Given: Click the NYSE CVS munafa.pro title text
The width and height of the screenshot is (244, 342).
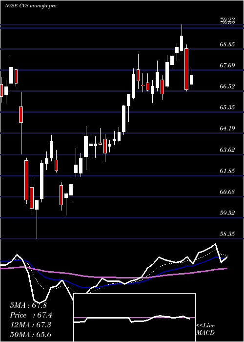Looking at the screenshot, I should tap(31, 6).
